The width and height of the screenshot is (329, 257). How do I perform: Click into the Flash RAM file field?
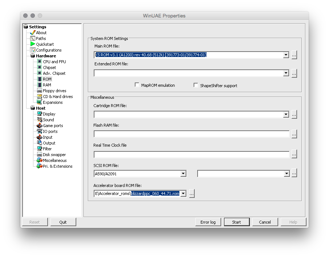point(192,134)
